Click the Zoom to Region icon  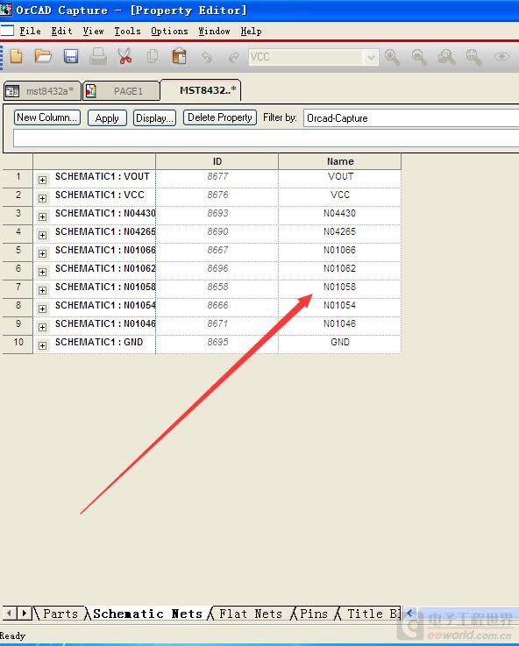(x=446, y=57)
